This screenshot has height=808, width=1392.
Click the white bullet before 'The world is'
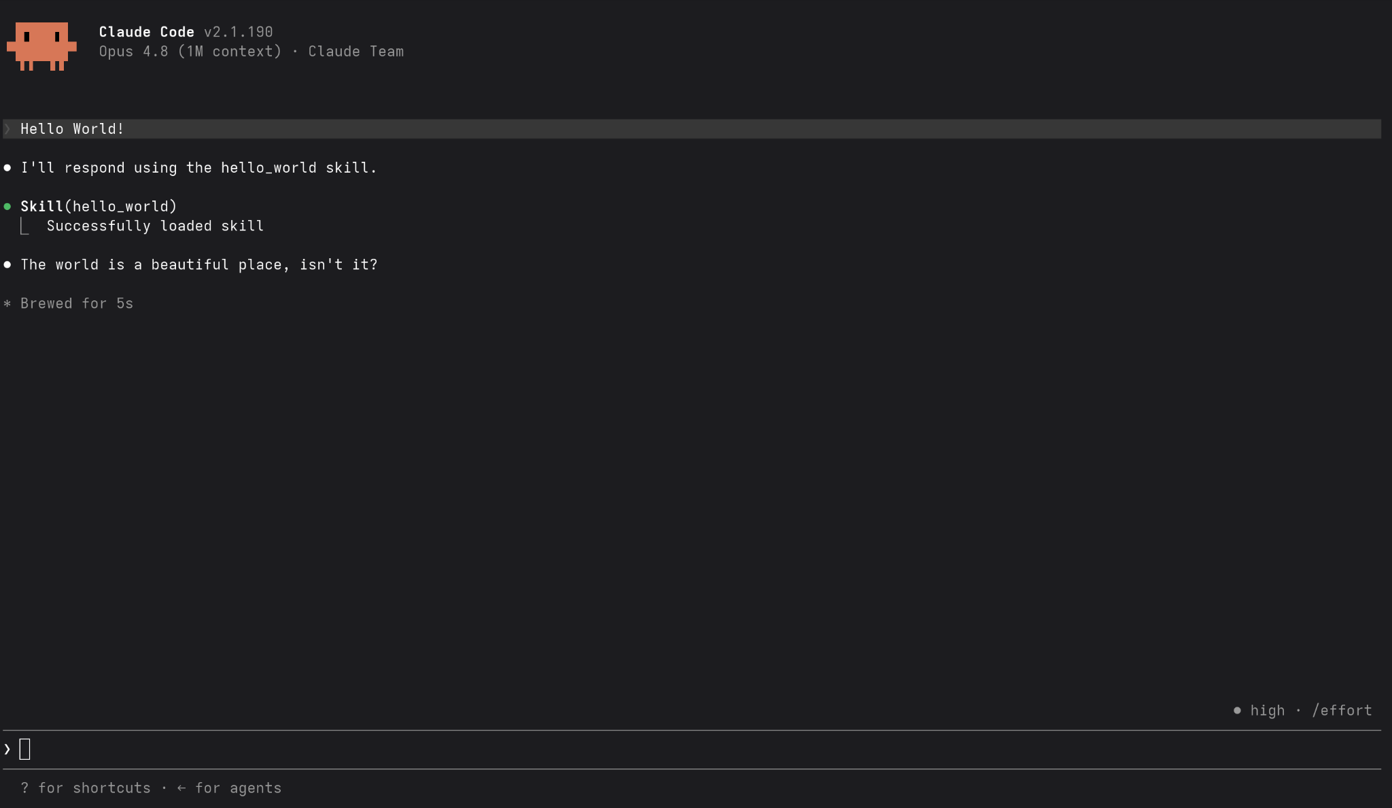(7, 265)
